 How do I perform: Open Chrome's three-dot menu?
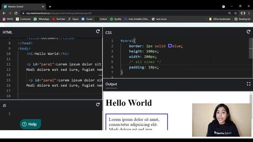pos(249,13)
